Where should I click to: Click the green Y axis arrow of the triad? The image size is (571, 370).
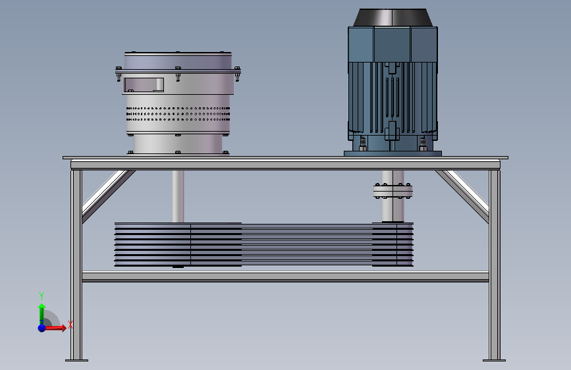(41, 313)
